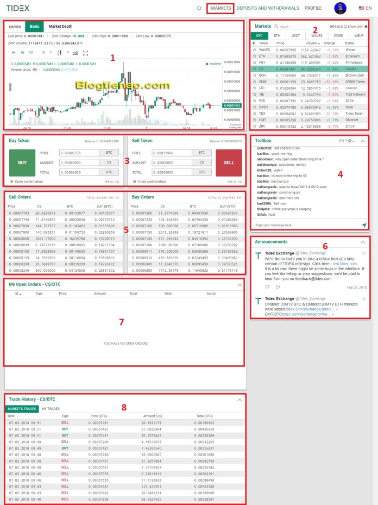Favorite the DASH token star
The width and height of the screenshot is (378, 505).
point(255,107)
